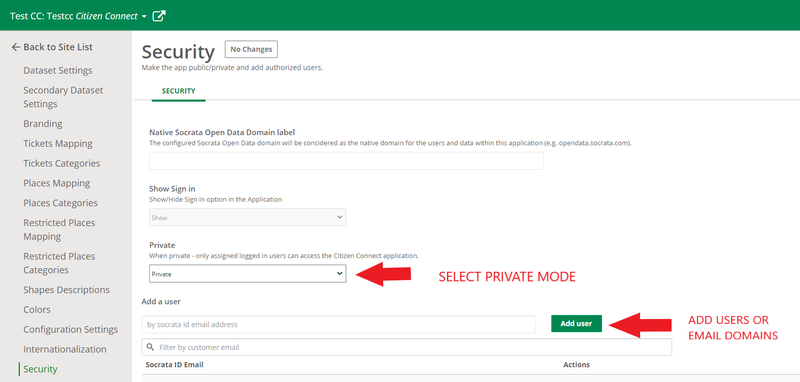Click the Native Socrata Open Data Domain label

pos(222,133)
